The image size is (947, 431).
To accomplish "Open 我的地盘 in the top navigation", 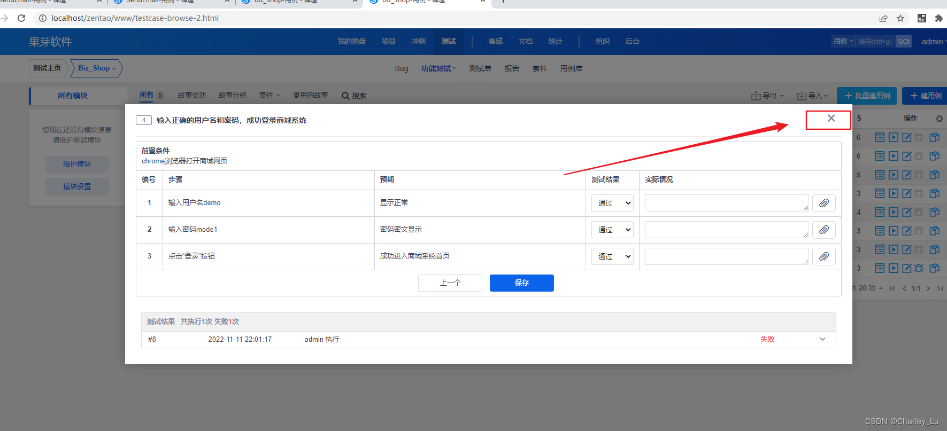I will pyautogui.click(x=352, y=41).
